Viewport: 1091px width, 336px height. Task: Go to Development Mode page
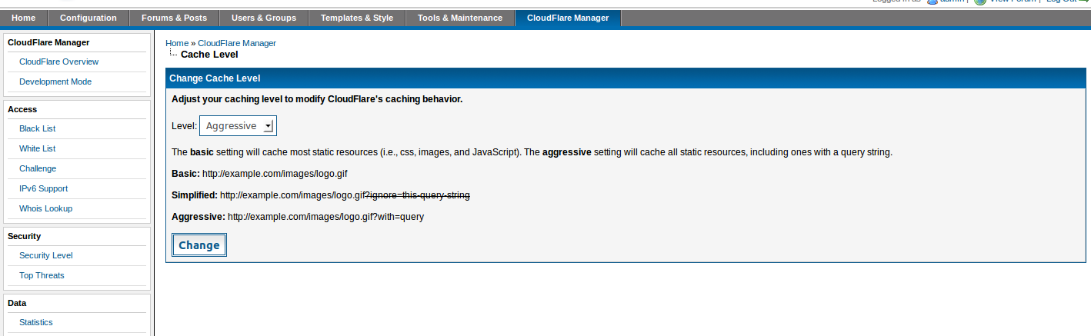pos(55,82)
